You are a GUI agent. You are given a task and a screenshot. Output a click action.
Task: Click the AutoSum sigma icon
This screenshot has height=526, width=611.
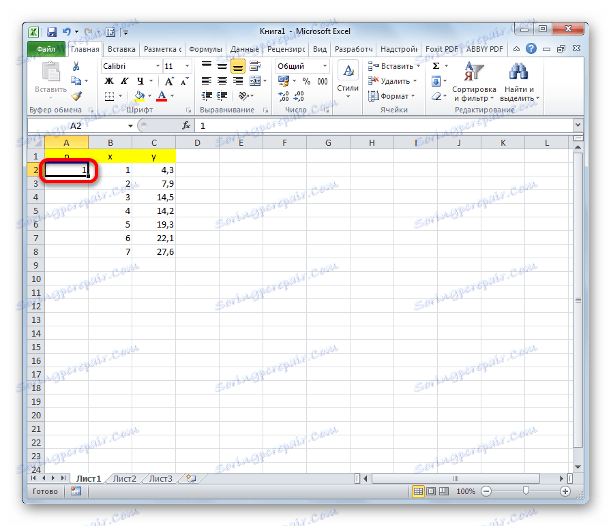[x=436, y=66]
